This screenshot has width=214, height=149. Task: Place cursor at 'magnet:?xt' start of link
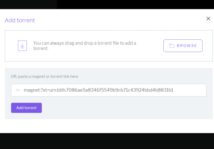24,90
